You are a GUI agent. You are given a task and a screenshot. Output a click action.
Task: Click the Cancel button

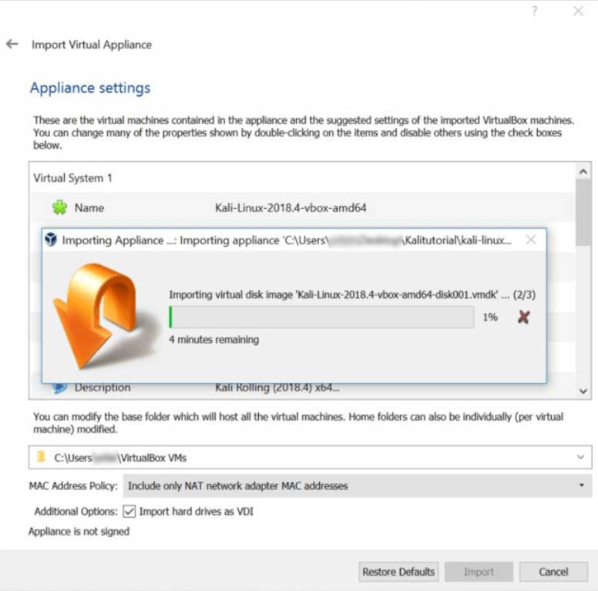(x=553, y=572)
